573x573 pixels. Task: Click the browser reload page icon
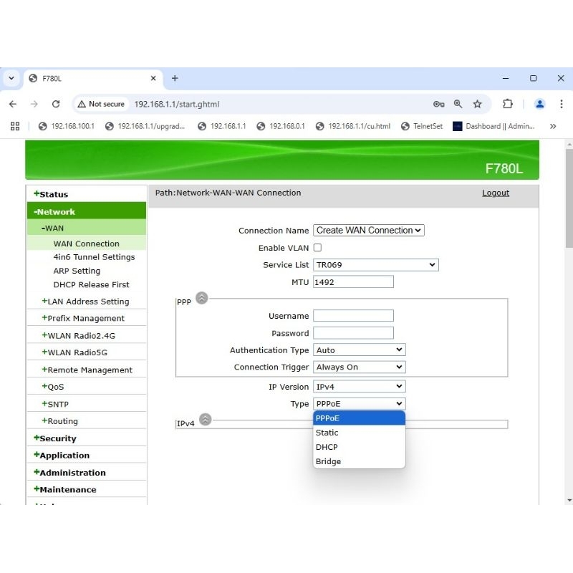pos(55,104)
